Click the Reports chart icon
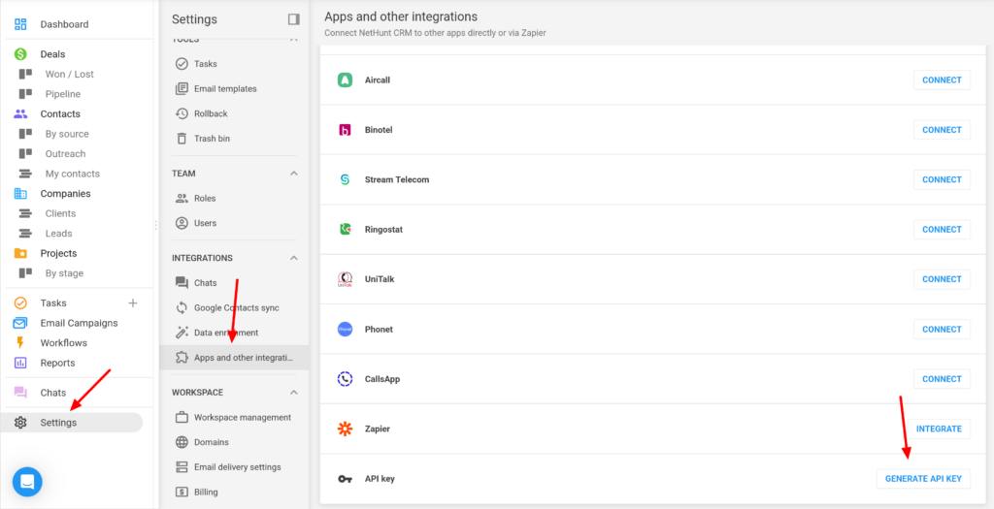 pos(20,363)
